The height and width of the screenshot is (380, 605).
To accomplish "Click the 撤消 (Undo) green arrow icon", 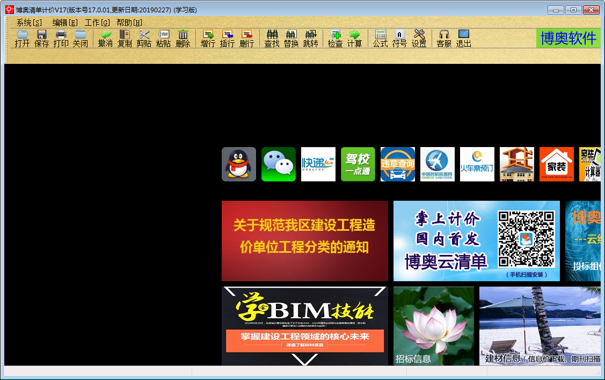I will [105, 39].
